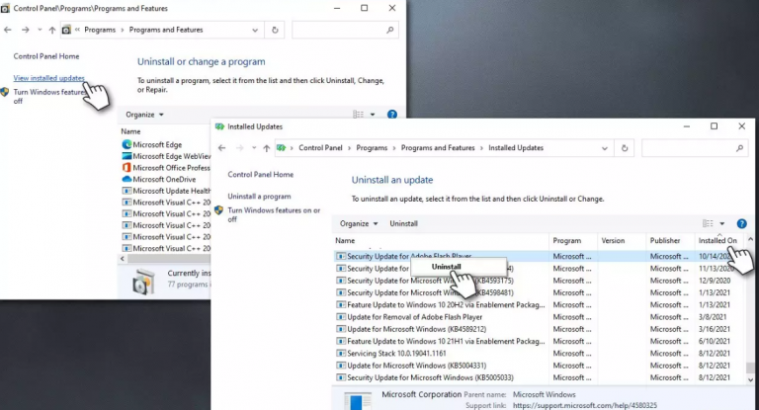Open Organize menu in Programs and Features window
Image resolution: width=759 pixels, height=410 pixels.
pos(144,115)
